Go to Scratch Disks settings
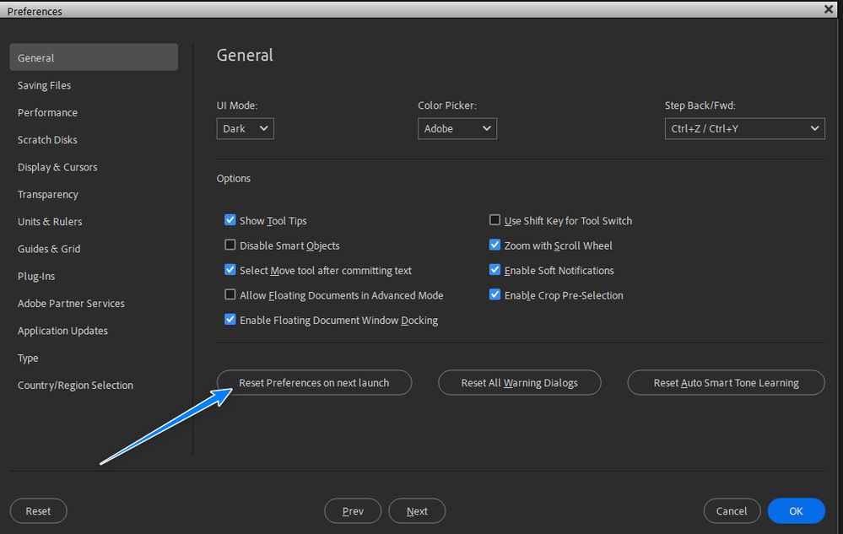 47,140
